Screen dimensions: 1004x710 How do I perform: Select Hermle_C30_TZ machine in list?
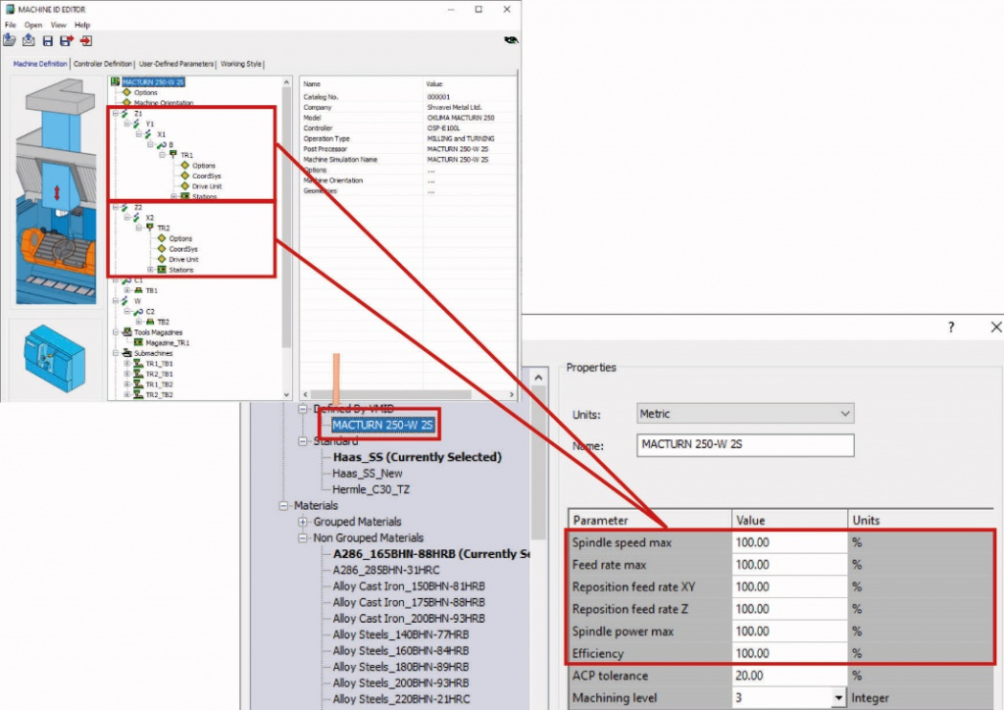click(371, 489)
